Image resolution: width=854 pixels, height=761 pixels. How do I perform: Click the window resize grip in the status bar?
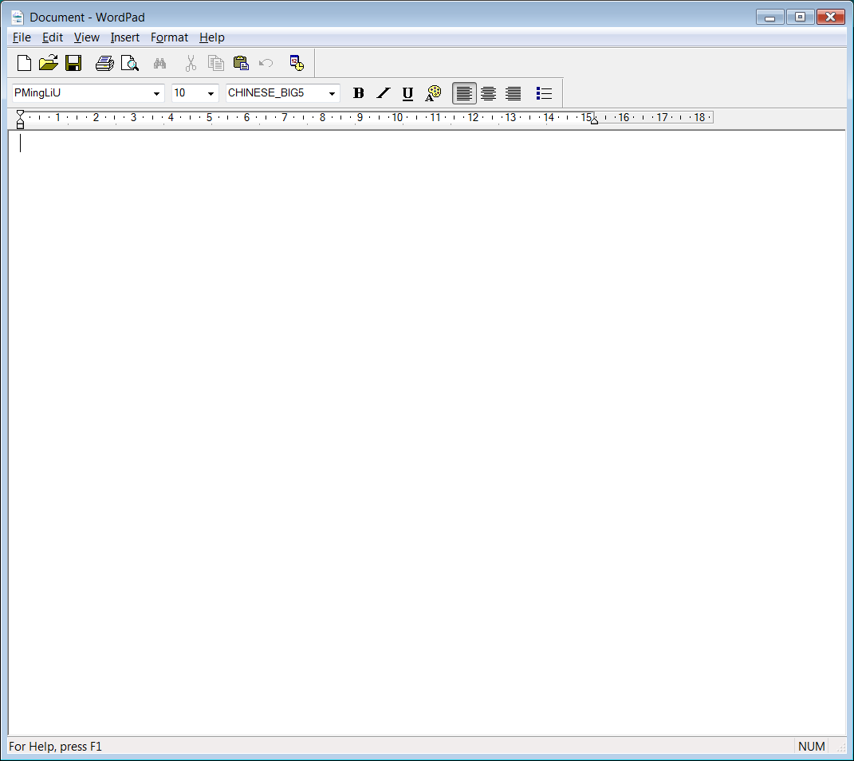click(x=840, y=748)
